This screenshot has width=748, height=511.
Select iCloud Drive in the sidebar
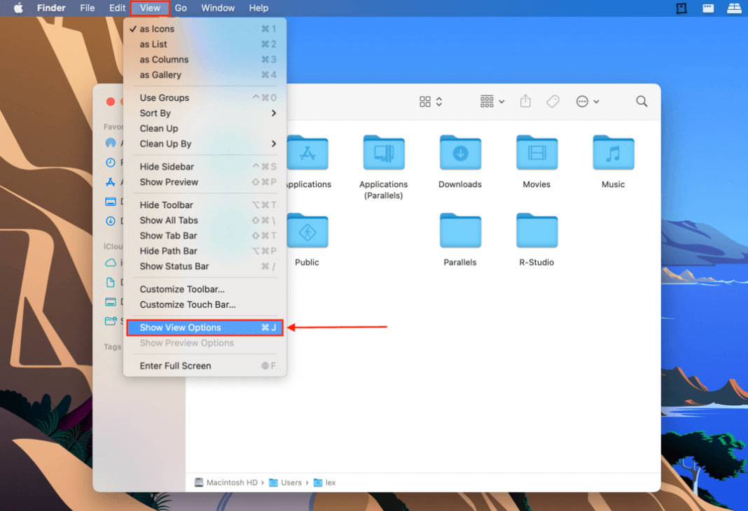112,263
